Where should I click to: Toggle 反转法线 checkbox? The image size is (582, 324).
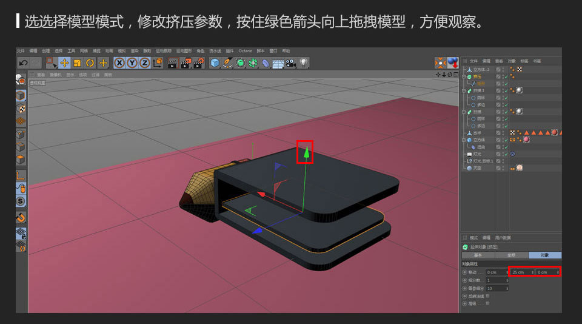pos(487,296)
